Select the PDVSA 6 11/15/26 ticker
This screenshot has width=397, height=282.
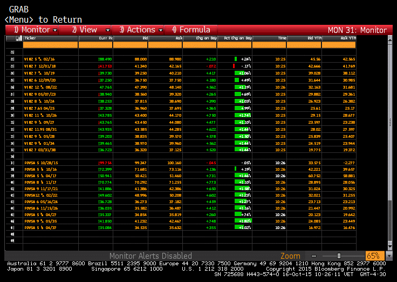click(41, 208)
